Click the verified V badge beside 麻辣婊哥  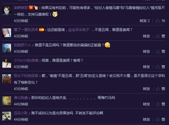[31, 8]
